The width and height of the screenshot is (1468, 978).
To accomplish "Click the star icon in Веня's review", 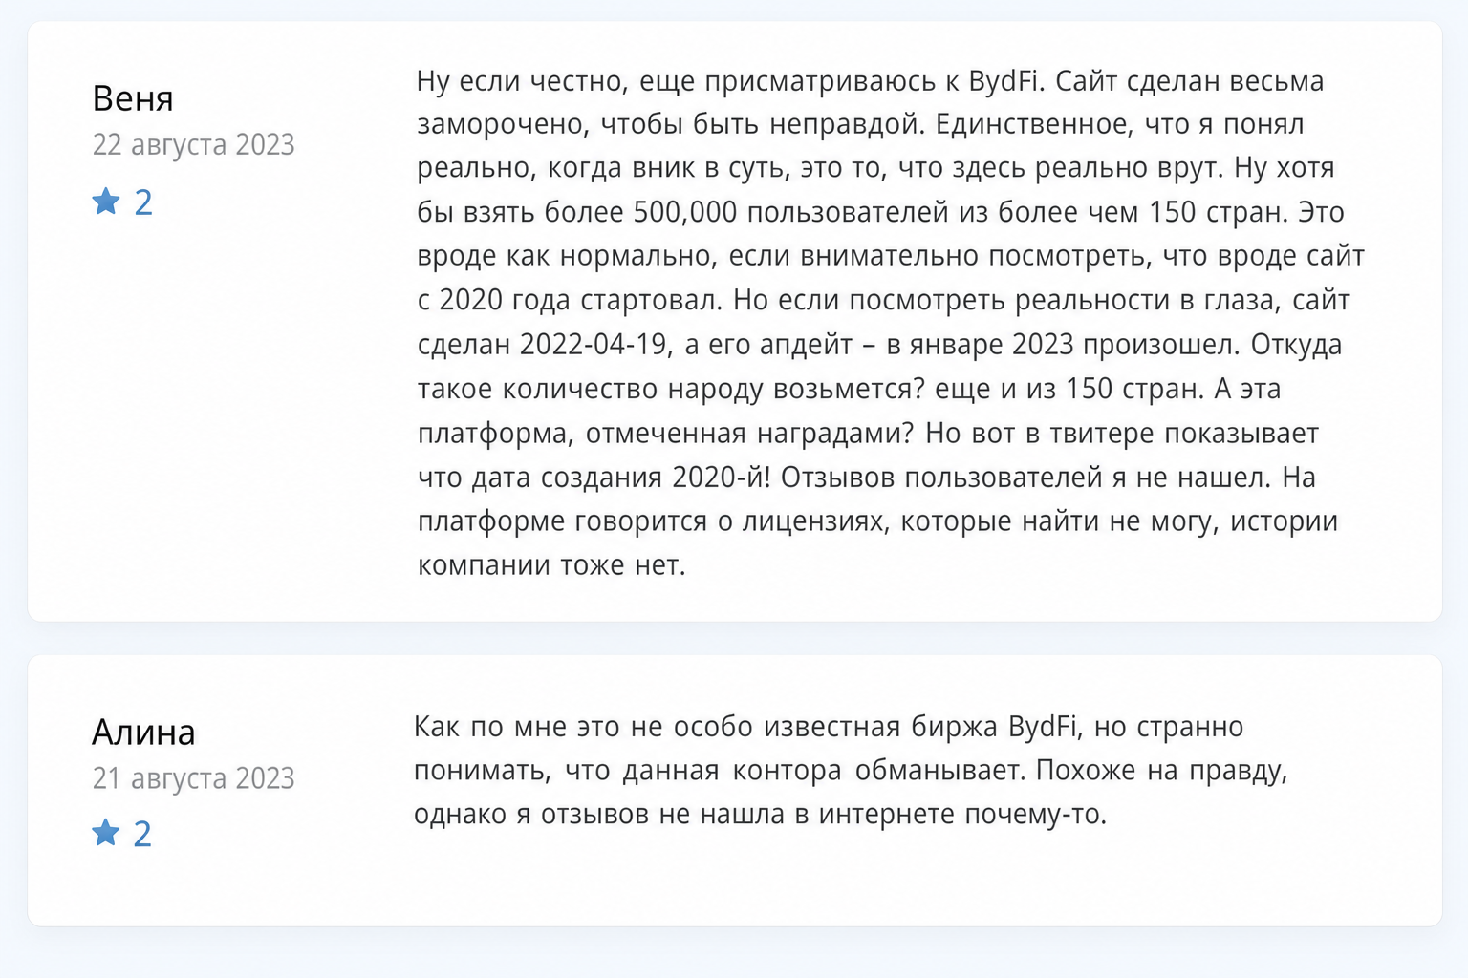I will [x=106, y=202].
